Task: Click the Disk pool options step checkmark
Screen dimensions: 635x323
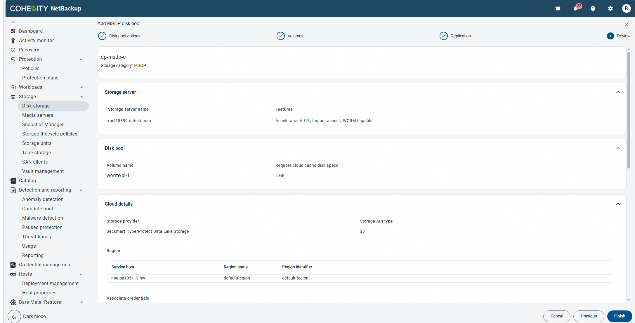Action: coord(102,36)
